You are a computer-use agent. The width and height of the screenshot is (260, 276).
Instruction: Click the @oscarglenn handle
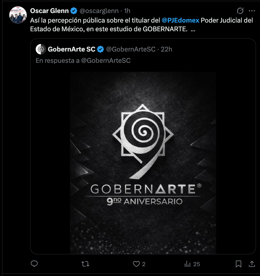[x=99, y=11]
